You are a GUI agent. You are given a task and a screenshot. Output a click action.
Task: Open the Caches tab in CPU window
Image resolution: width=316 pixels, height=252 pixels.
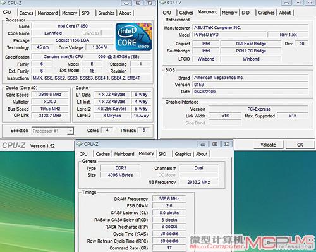pyautogui.click(x=26, y=13)
